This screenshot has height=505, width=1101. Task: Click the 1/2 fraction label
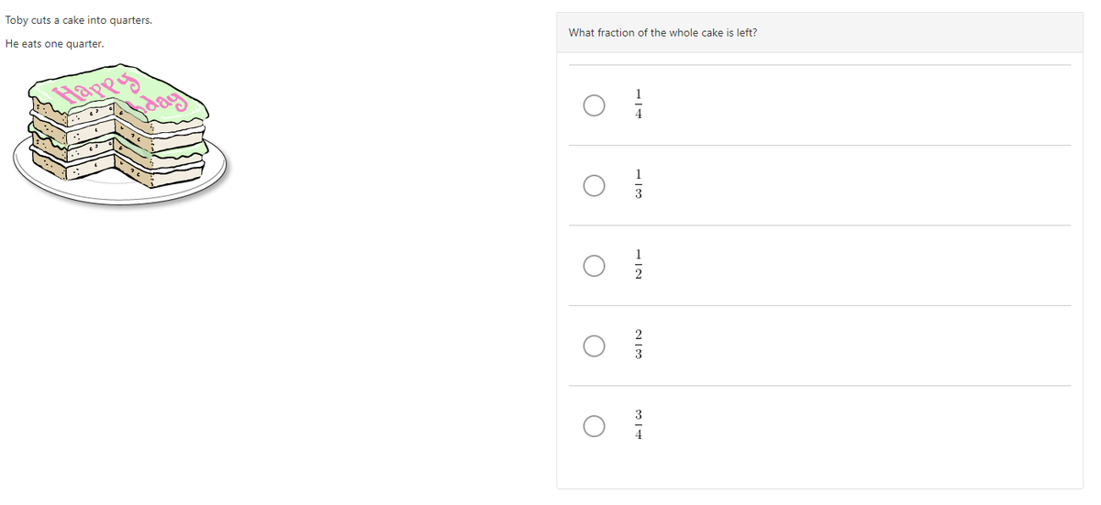[x=639, y=266]
